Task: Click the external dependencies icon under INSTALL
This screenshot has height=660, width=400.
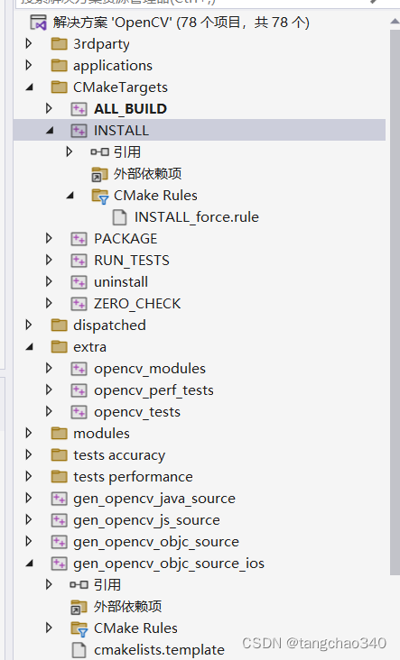Action: (100, 174)
